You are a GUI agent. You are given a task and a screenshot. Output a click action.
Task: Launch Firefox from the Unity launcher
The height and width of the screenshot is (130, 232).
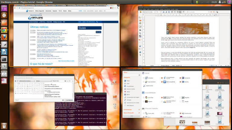click(x=4, y=37)
